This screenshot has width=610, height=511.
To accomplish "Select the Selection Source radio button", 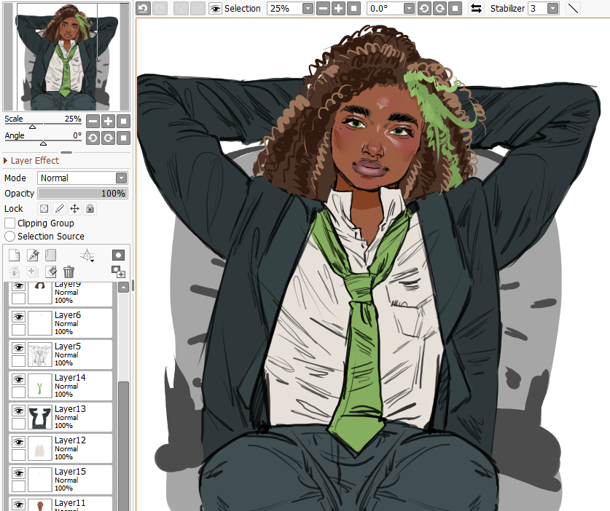I will click(x=9, y=237).
